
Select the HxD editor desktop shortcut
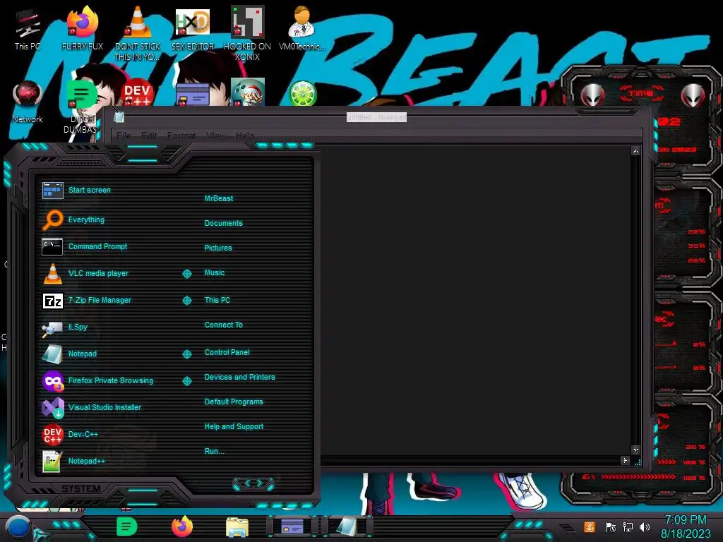pyautogui.click(x=193, y=29)
